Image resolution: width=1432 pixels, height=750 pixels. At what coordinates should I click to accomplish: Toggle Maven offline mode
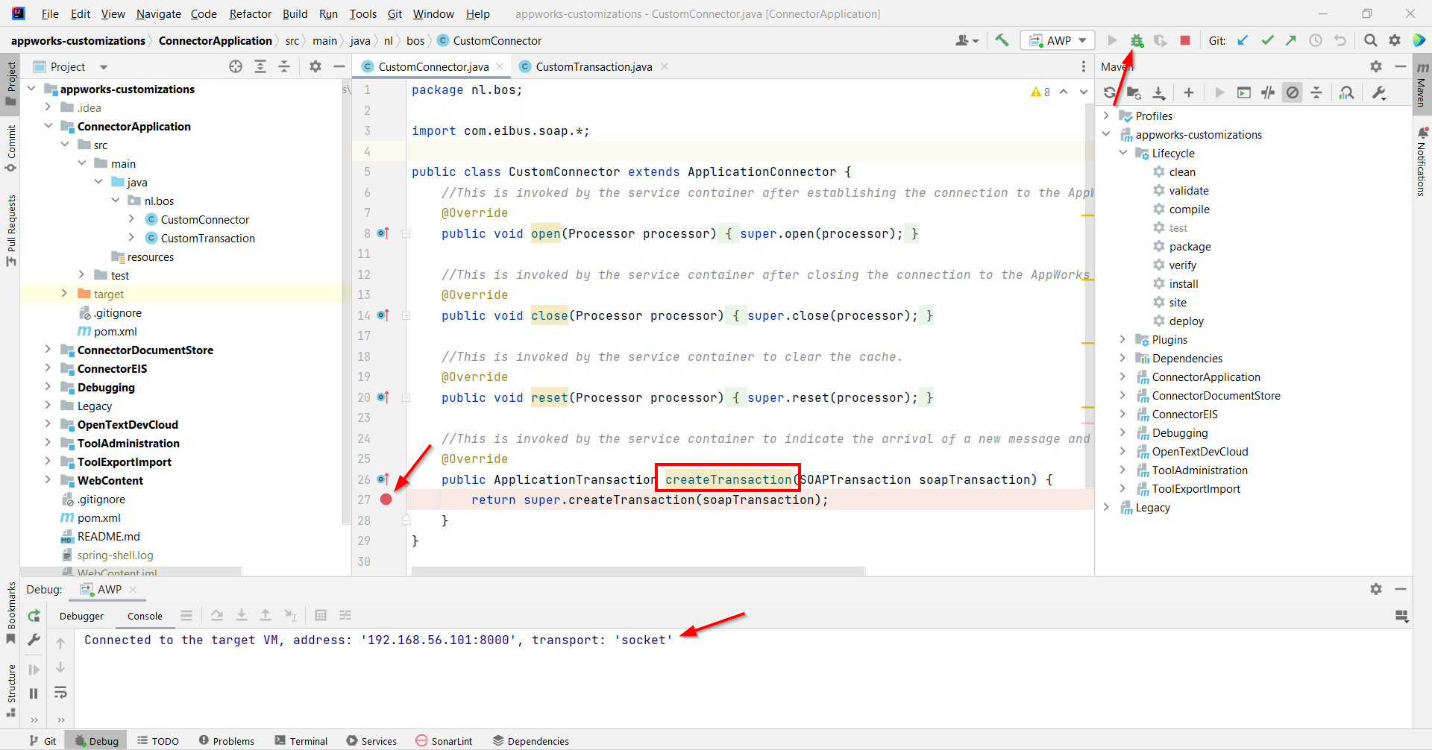click(1268, 93)
